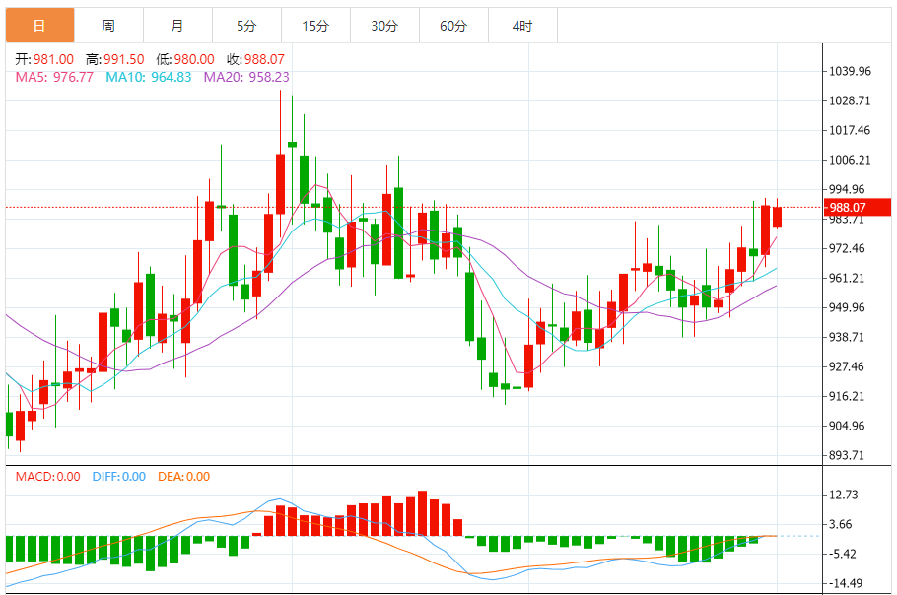Click the 961.21 price axis label
This screenshot has height=595, width=897.
848,279
